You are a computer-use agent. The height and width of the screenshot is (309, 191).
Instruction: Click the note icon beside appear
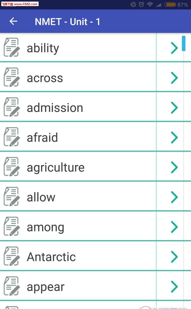click(12, 286)
